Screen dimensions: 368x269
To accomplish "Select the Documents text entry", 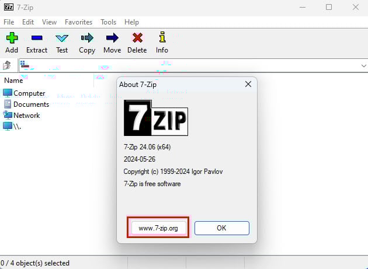I will 31,104.
